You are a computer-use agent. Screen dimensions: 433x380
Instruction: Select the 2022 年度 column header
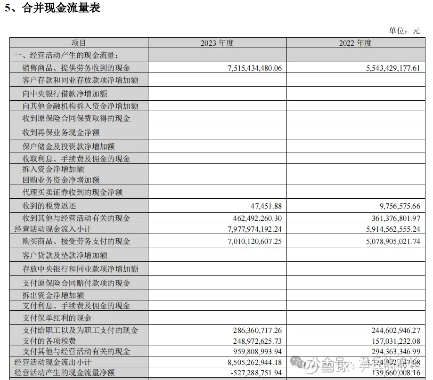355,43
